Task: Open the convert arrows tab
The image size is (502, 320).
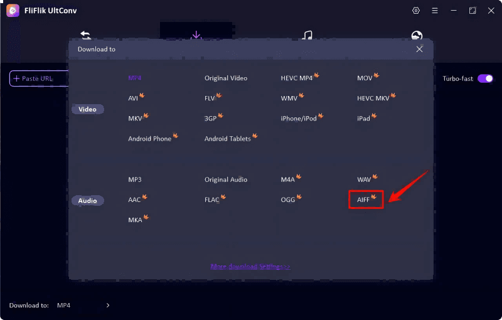Action: 86,36
